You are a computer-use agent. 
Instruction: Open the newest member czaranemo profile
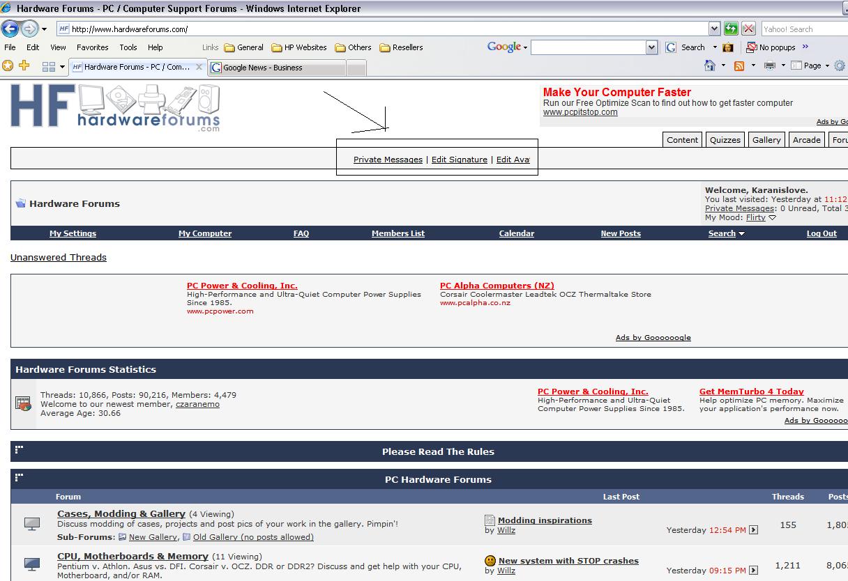coord(197,404)
